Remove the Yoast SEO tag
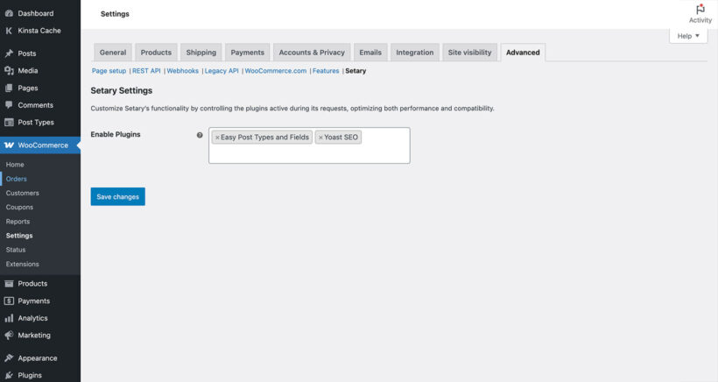Image resolution: width=718 pixels, height=382 pixels. 320,138
